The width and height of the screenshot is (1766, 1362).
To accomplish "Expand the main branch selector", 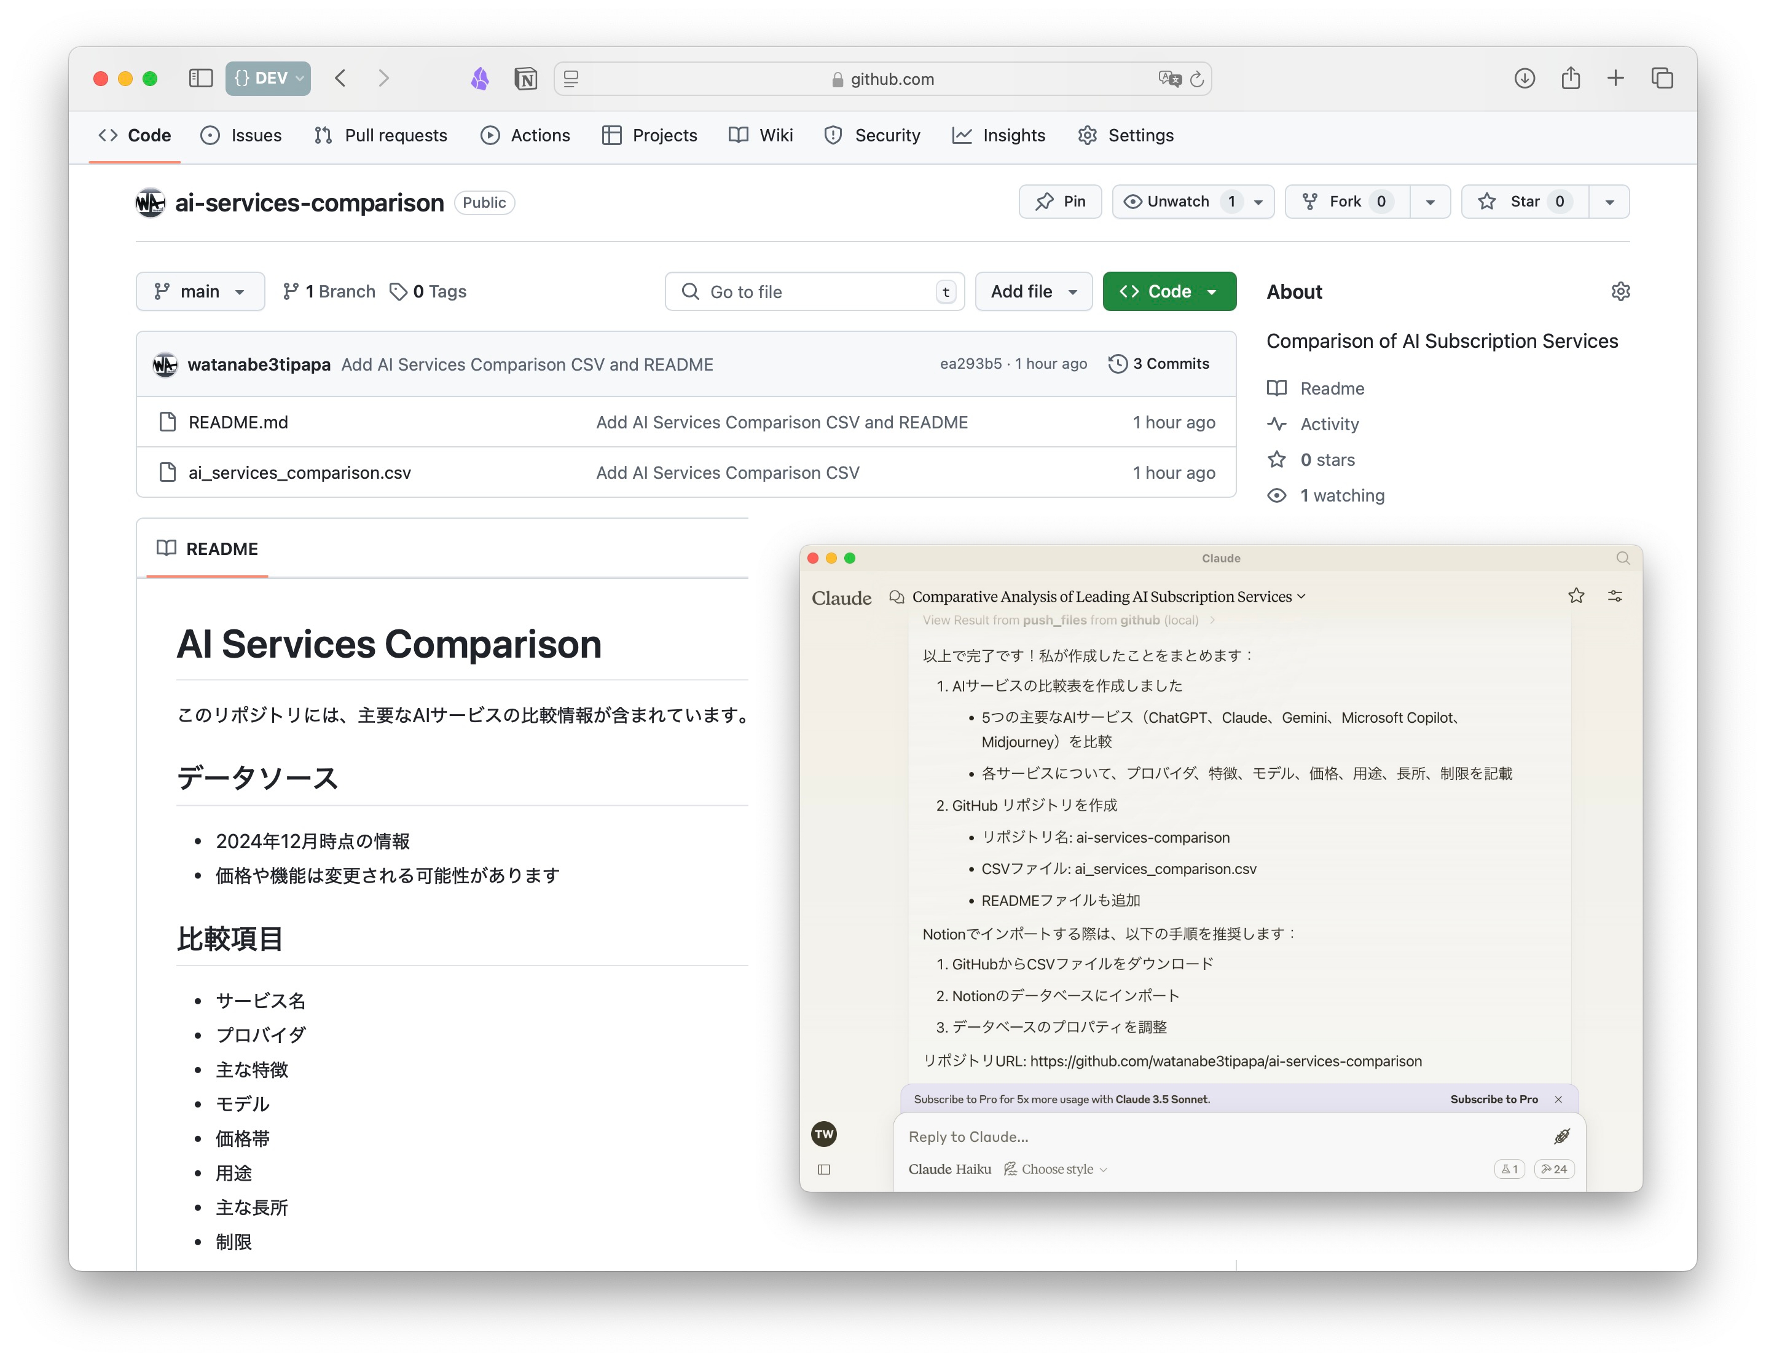I will click(200, 292).
